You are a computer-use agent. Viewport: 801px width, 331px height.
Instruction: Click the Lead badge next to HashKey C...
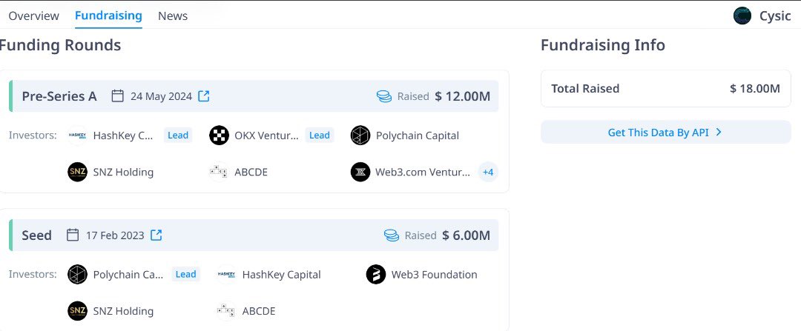point(178,136)
